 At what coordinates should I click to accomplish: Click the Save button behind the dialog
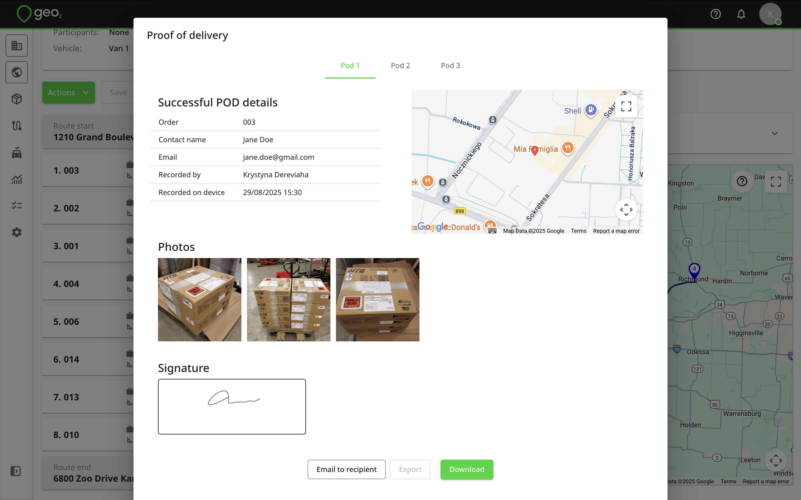(117, 92)
